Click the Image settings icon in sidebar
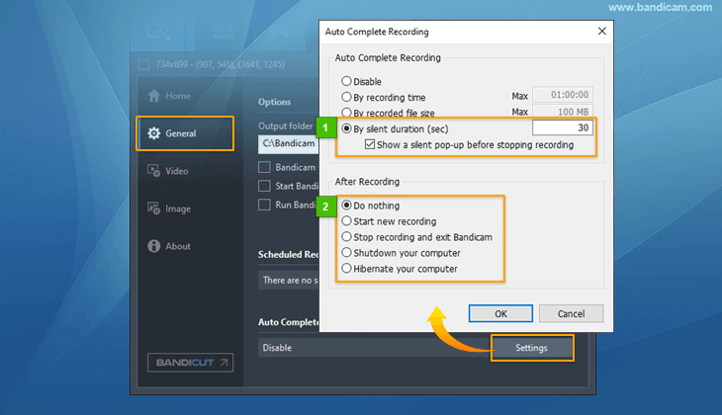 pyautogui.click(x=153, y=208)
